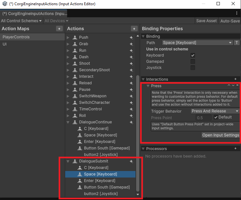Add binding to DialogueSubmit action
Screen dimensions: 241x200
(131, 161)
